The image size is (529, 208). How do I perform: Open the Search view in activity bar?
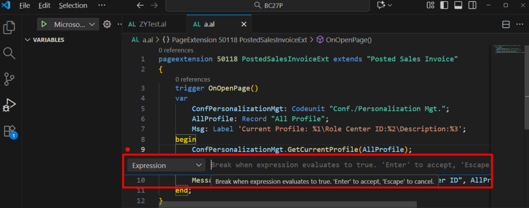[9, 53]
